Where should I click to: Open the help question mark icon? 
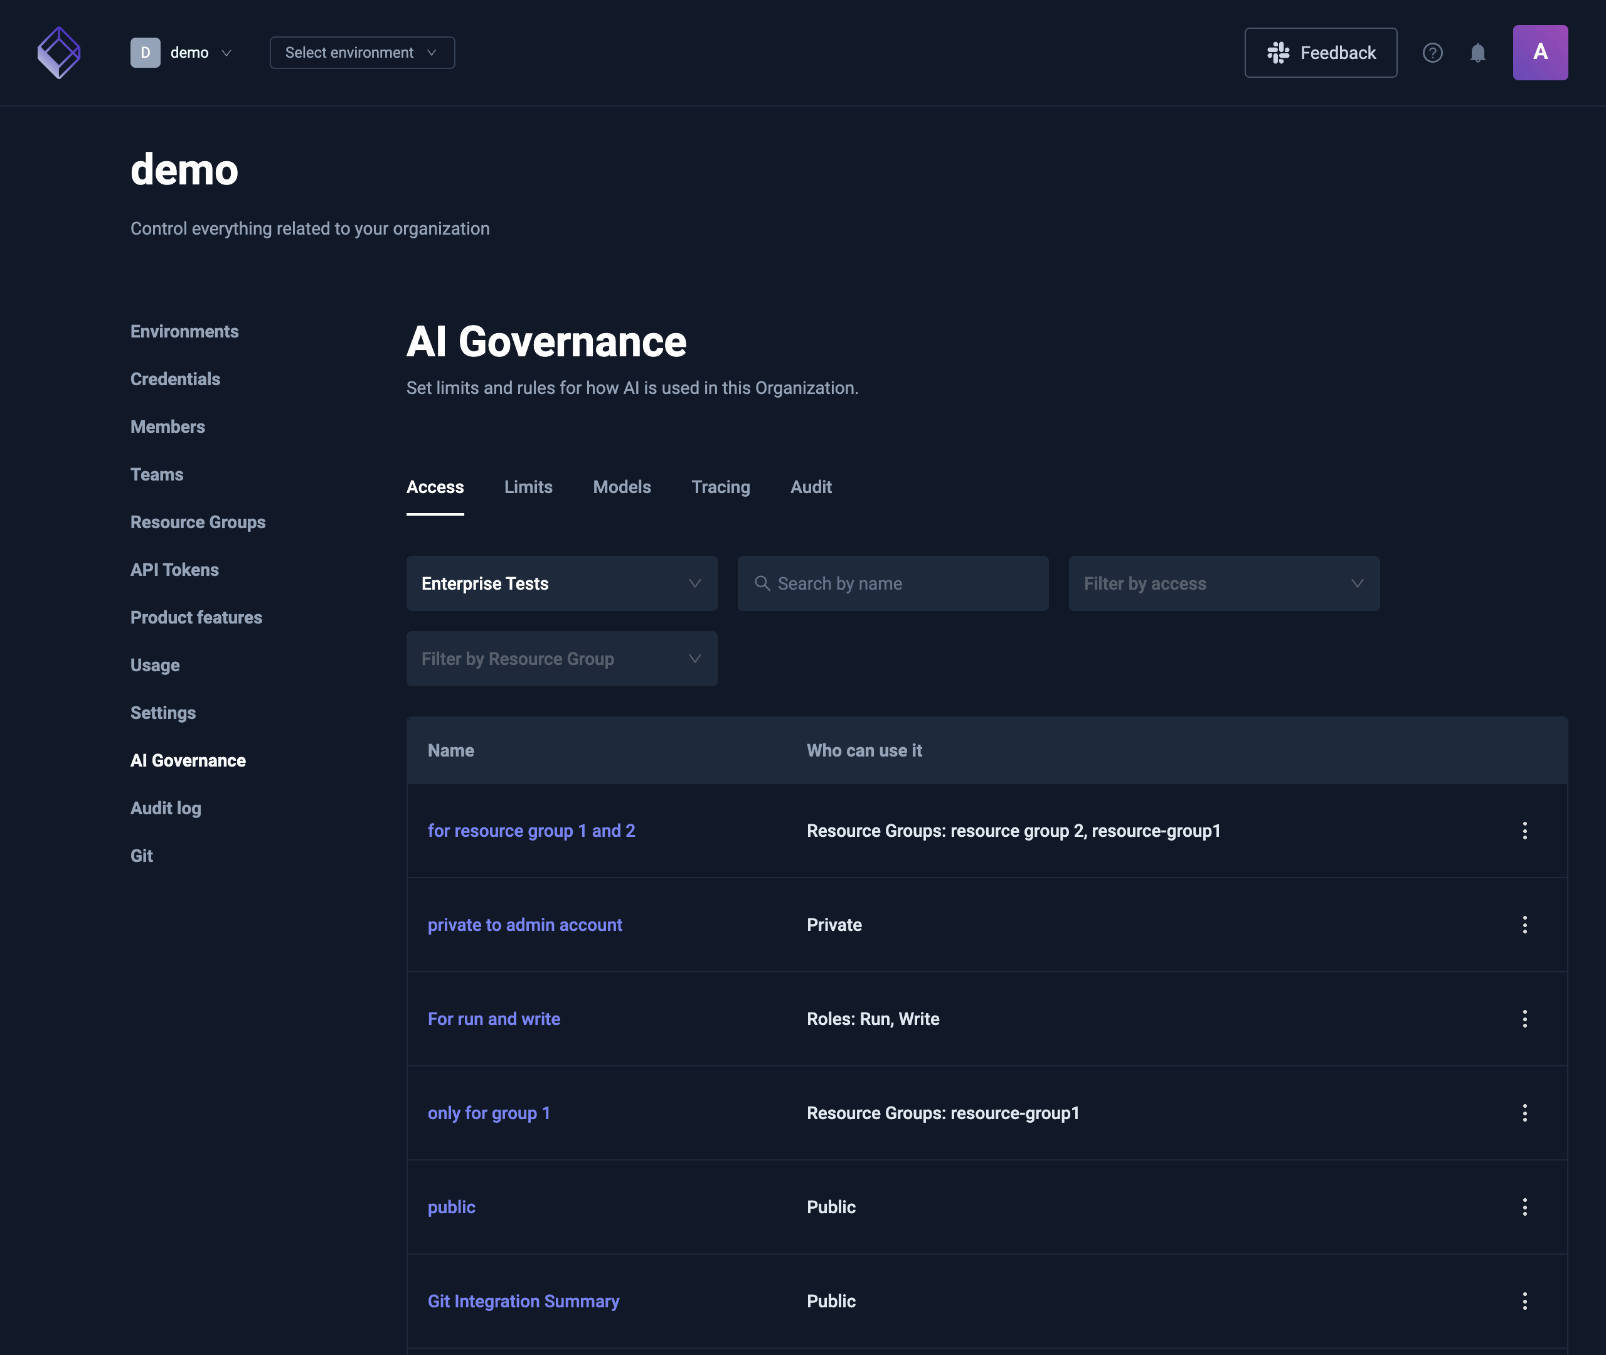pos(1432,53)
